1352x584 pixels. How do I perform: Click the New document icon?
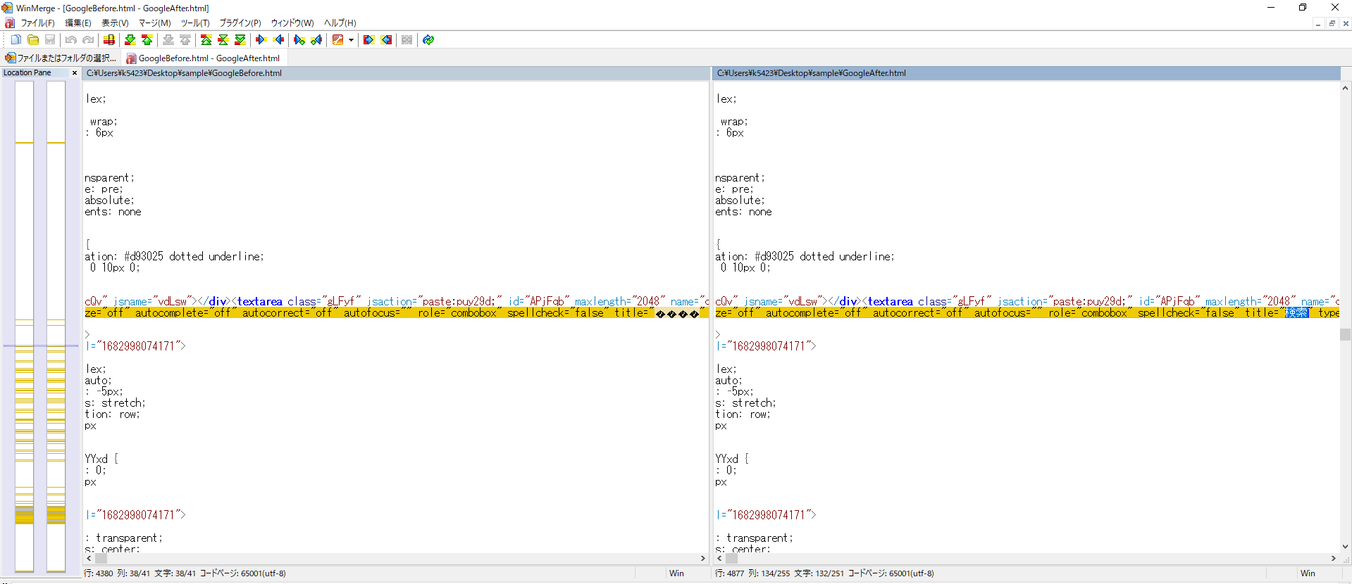pyautogui.click(x=15, y=40)
